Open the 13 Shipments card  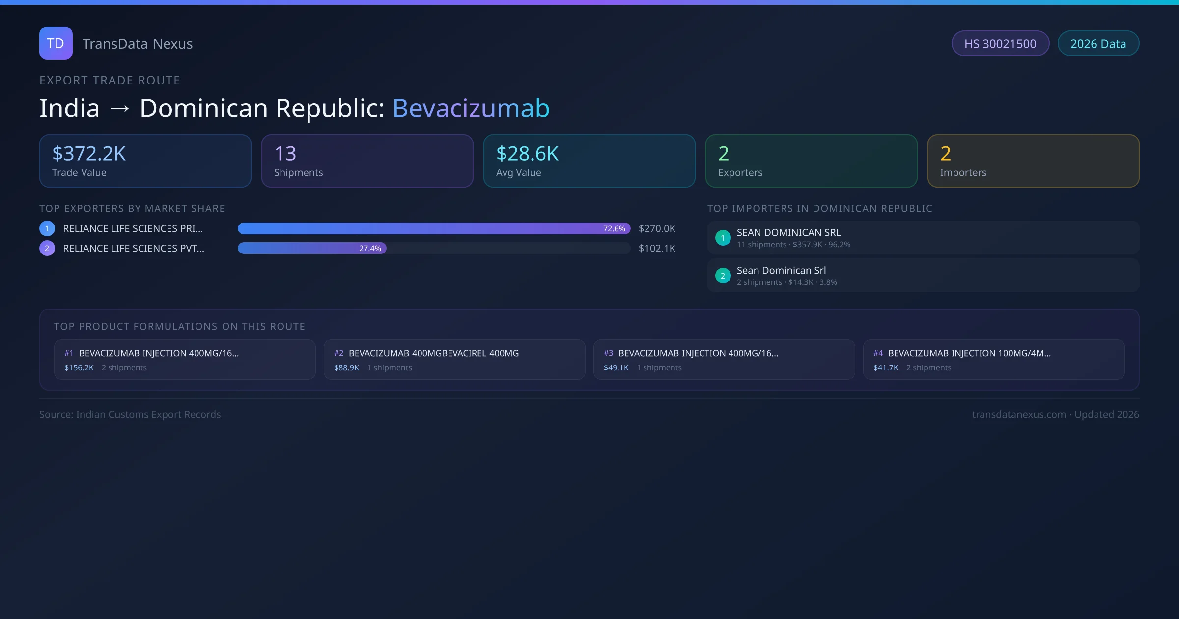367,161
